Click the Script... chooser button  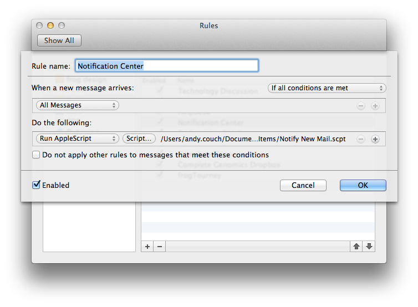139,139
